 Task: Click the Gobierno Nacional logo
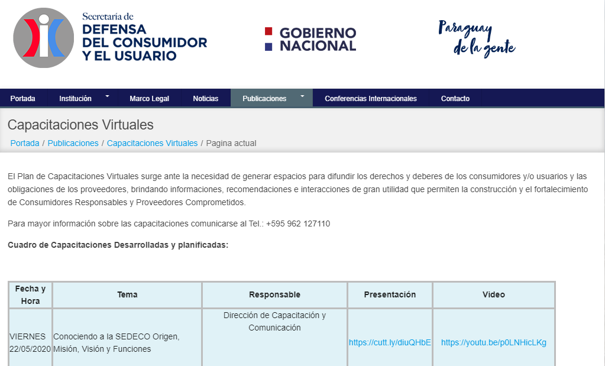[x=310, y=39]
